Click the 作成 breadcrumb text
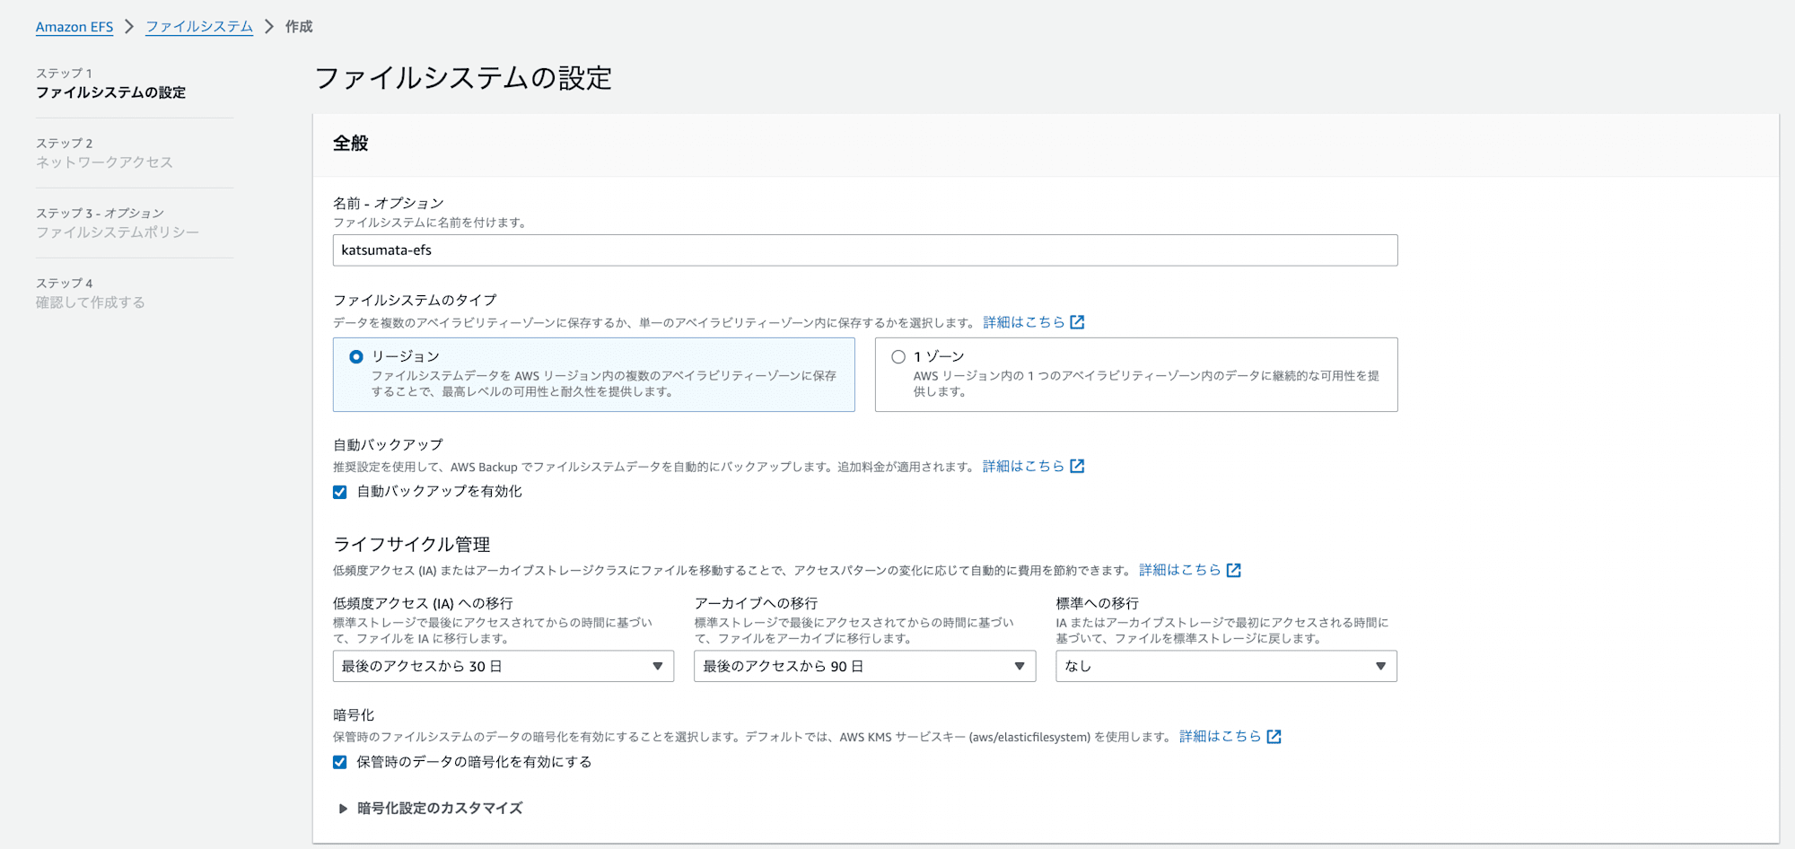This screenshot has height=849, width=1795. click(x=299, y=27)
